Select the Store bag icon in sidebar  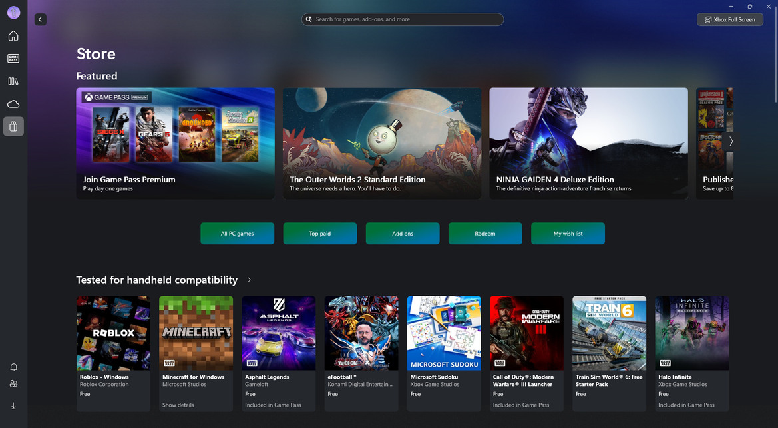(x=13, y=126)
